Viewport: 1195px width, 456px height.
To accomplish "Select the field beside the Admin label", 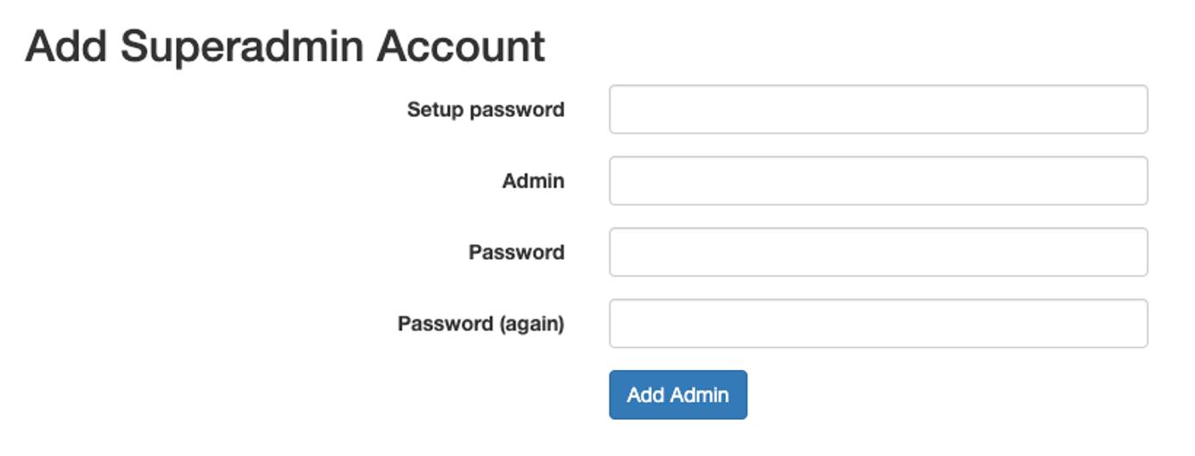I will 878,181.
